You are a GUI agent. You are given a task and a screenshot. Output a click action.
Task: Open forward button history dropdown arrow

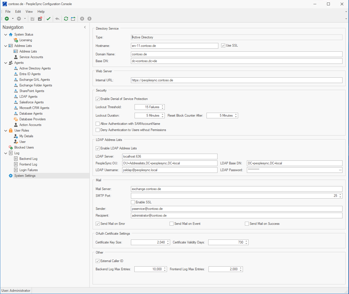(x=25, y=19)
